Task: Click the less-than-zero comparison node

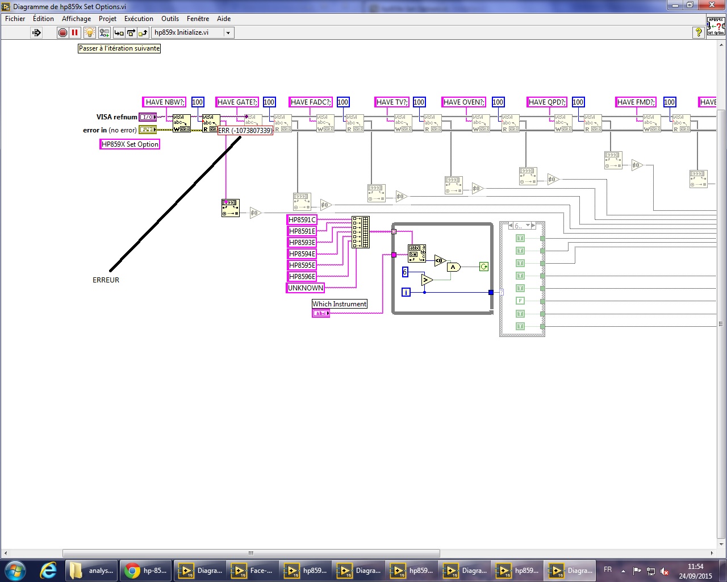Action: (440, 261)
